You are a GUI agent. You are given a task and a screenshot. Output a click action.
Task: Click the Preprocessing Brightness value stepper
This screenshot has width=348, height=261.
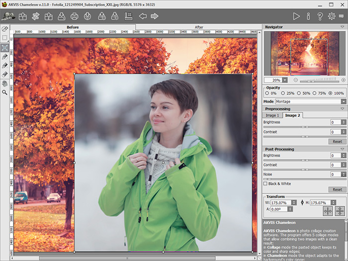coord(344,122)
